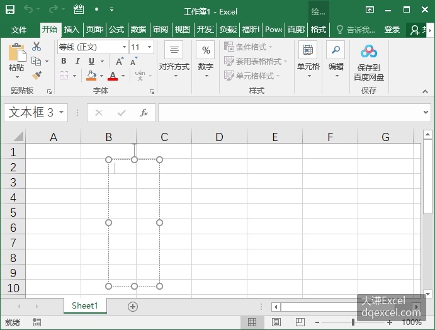Screen dimensions: 435x330
Task: Open the font name dropdown
Action: tap(124, 47)
